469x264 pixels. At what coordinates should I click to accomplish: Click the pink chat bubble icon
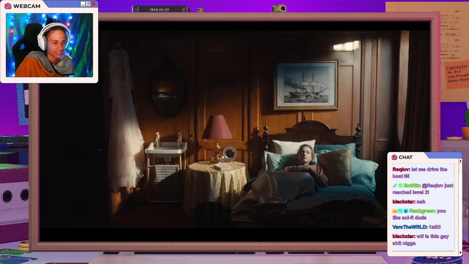[394, 157]
